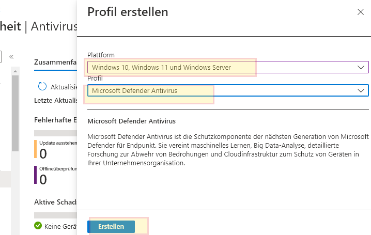
Task: Switch to the Zusammenfassung tab
Action: pos(55,61)
